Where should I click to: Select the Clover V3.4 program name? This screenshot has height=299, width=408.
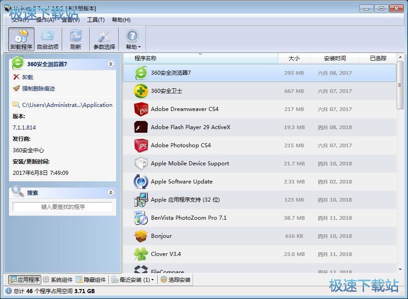166,254
